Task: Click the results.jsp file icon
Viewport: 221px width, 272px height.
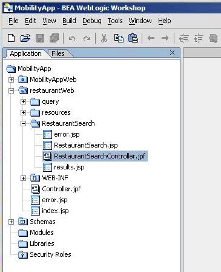Action: (x=47, y=167)
